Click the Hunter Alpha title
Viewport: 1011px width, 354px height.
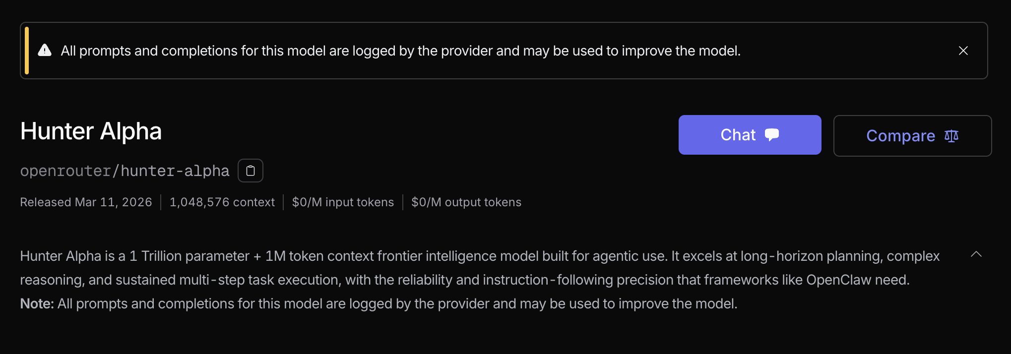click(91, 131)
